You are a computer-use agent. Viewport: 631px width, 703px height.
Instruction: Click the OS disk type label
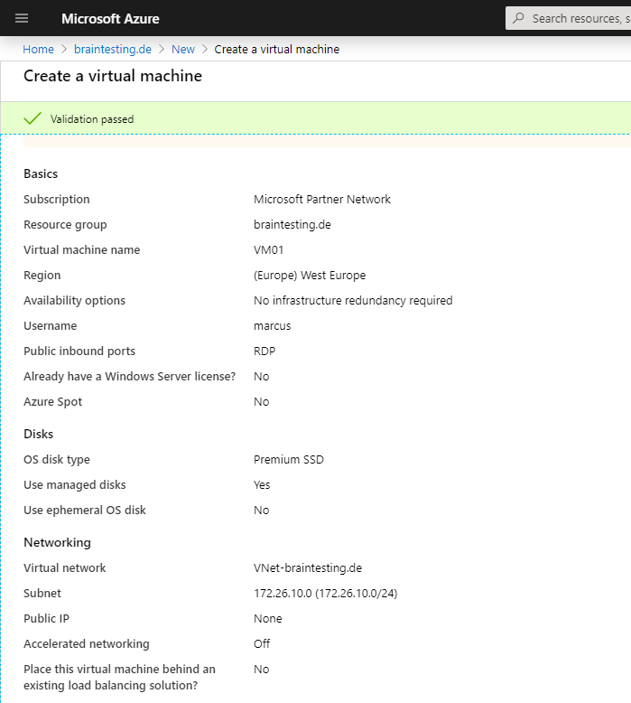(x=57, y=460)
